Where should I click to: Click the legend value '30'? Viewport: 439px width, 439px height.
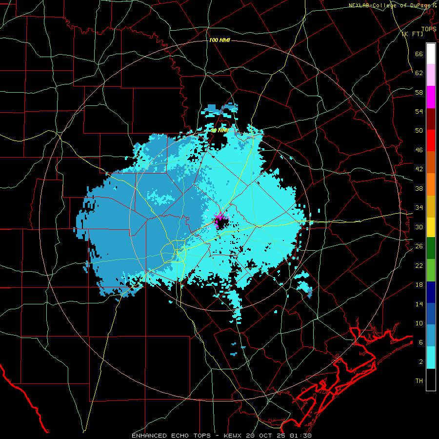click(419, 227)
